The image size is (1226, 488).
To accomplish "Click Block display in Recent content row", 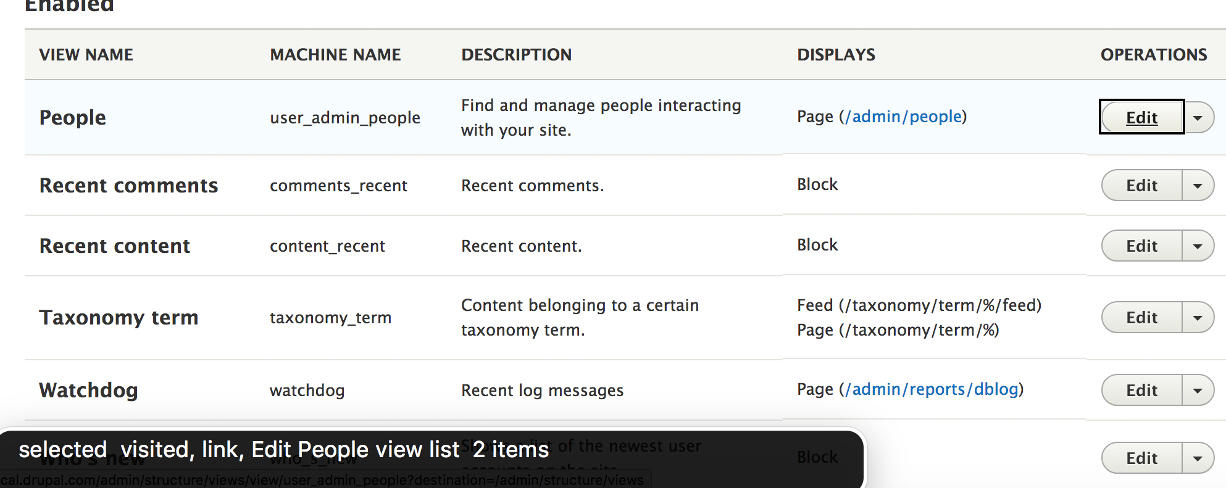I will [817, 244].
